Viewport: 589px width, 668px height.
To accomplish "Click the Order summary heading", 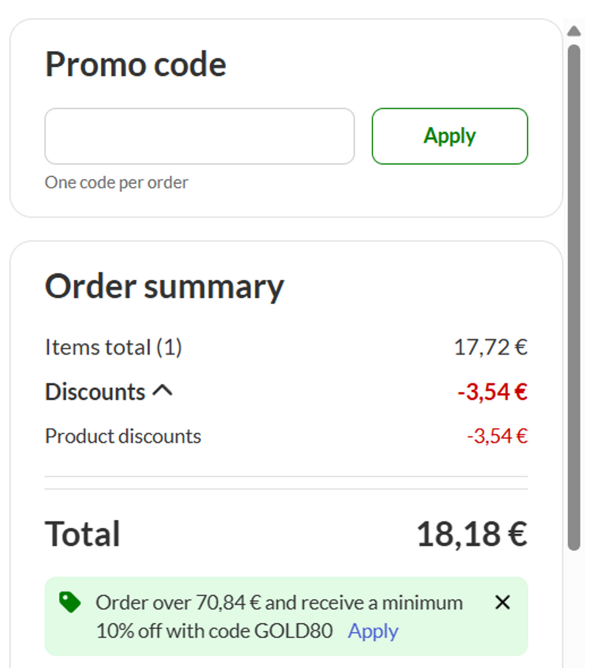I will point(164,287).
